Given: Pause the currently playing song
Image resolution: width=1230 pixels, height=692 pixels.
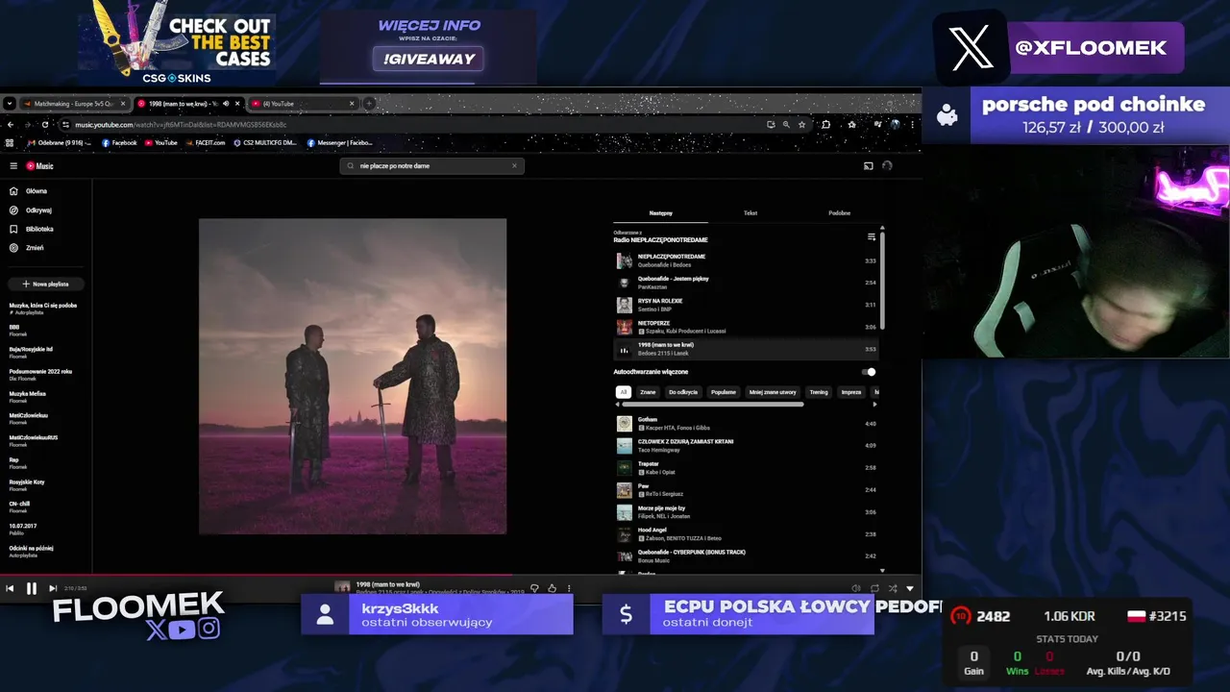Looking at the screenshot, I should (x=31, y=588).
